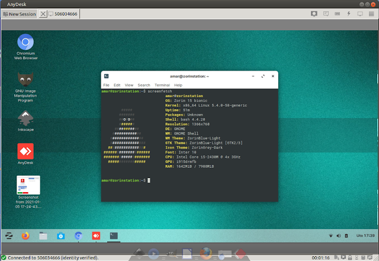Viewport: 379px width, 261px height.
Task: Click the 'Kernel: x86_64 Linux' line
Action: pyautogui.click(x=206, y=106)
